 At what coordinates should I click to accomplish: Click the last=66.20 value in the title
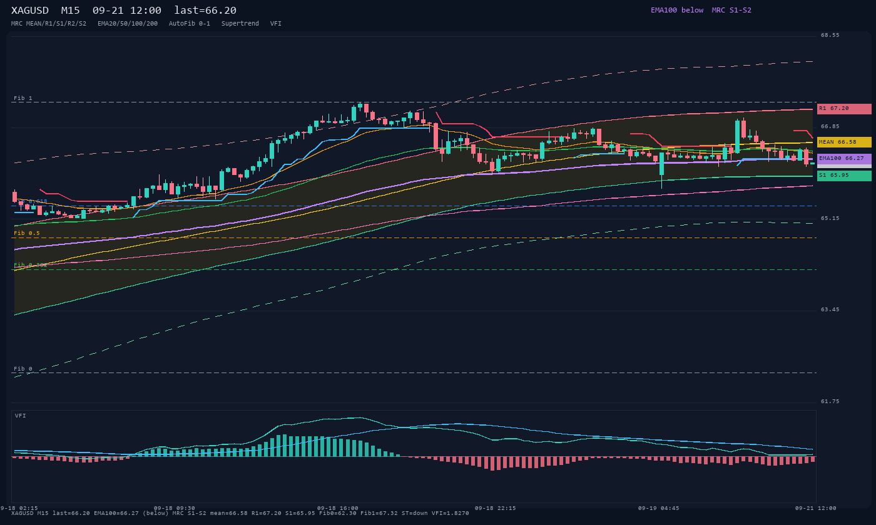point(205,11)
